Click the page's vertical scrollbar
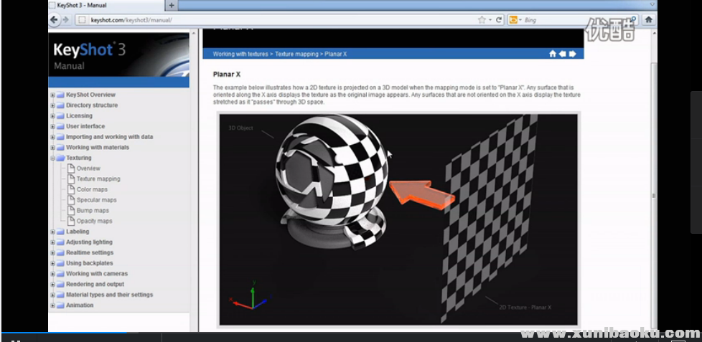The image size is (702, 342). click(x=653, y=194)
